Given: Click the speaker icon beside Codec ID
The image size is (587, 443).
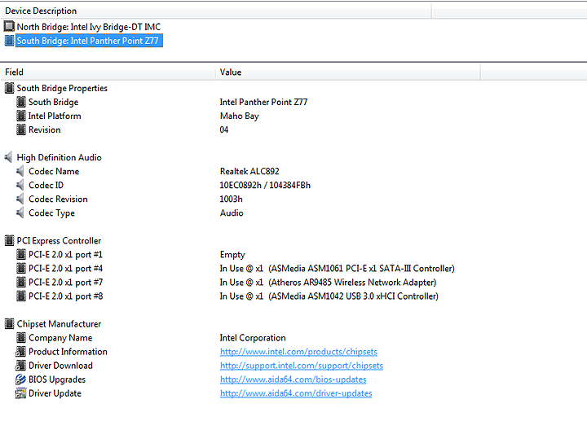Looking at the screenshot, I should pos(20,185).
